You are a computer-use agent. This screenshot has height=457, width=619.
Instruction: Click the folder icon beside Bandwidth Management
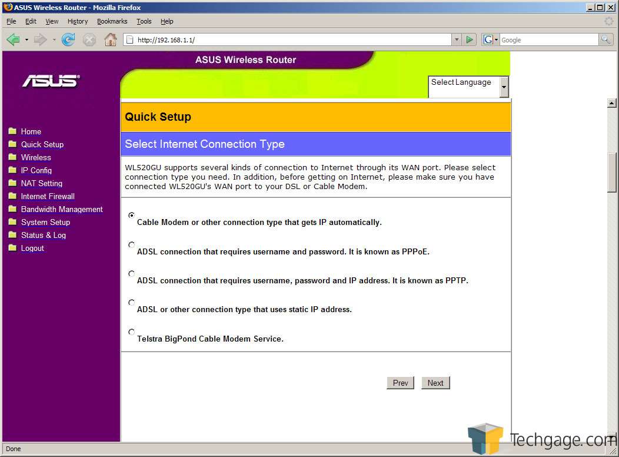point(12,208)
